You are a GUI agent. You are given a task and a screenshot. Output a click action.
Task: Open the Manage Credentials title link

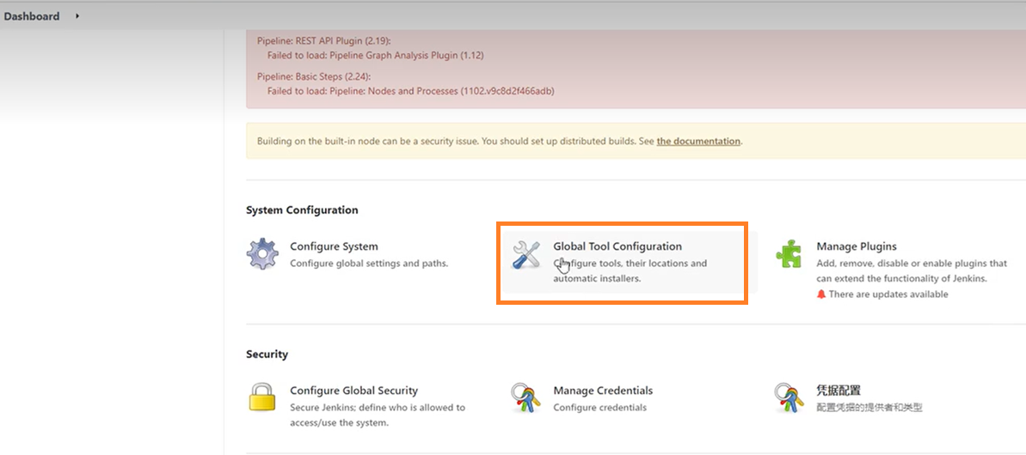click(603, 391)
